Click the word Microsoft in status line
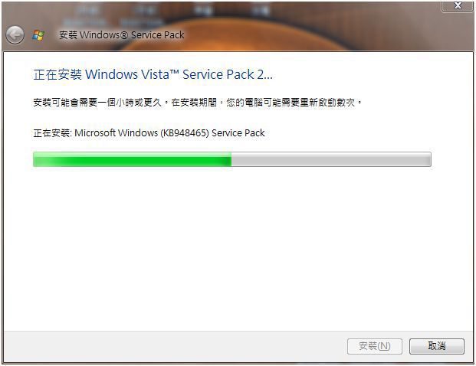Image resolution: width=476 pixels, height=366 pixels. pos(95,132)
